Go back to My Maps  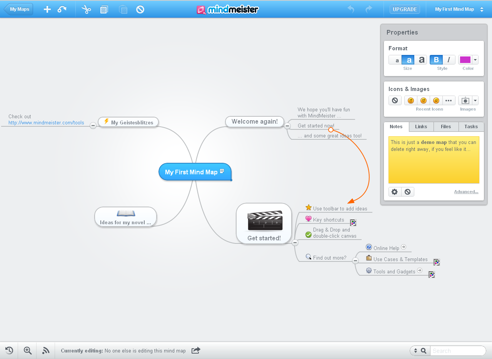[18, 9]
